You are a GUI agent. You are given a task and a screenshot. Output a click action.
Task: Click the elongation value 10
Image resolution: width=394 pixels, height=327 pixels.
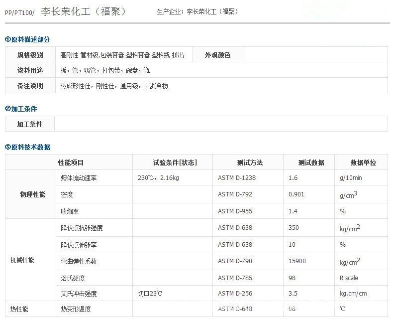[292, 244]
